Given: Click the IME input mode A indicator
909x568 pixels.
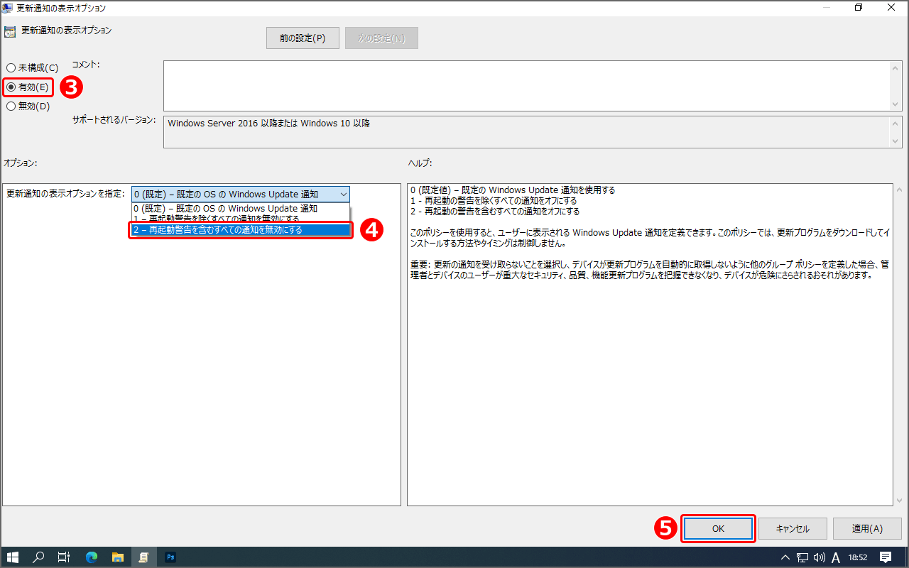Looking at the screenshot, I should click(836, 557).
